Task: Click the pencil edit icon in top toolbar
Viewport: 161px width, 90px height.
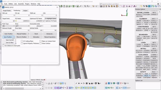Action: coord(80,6)
